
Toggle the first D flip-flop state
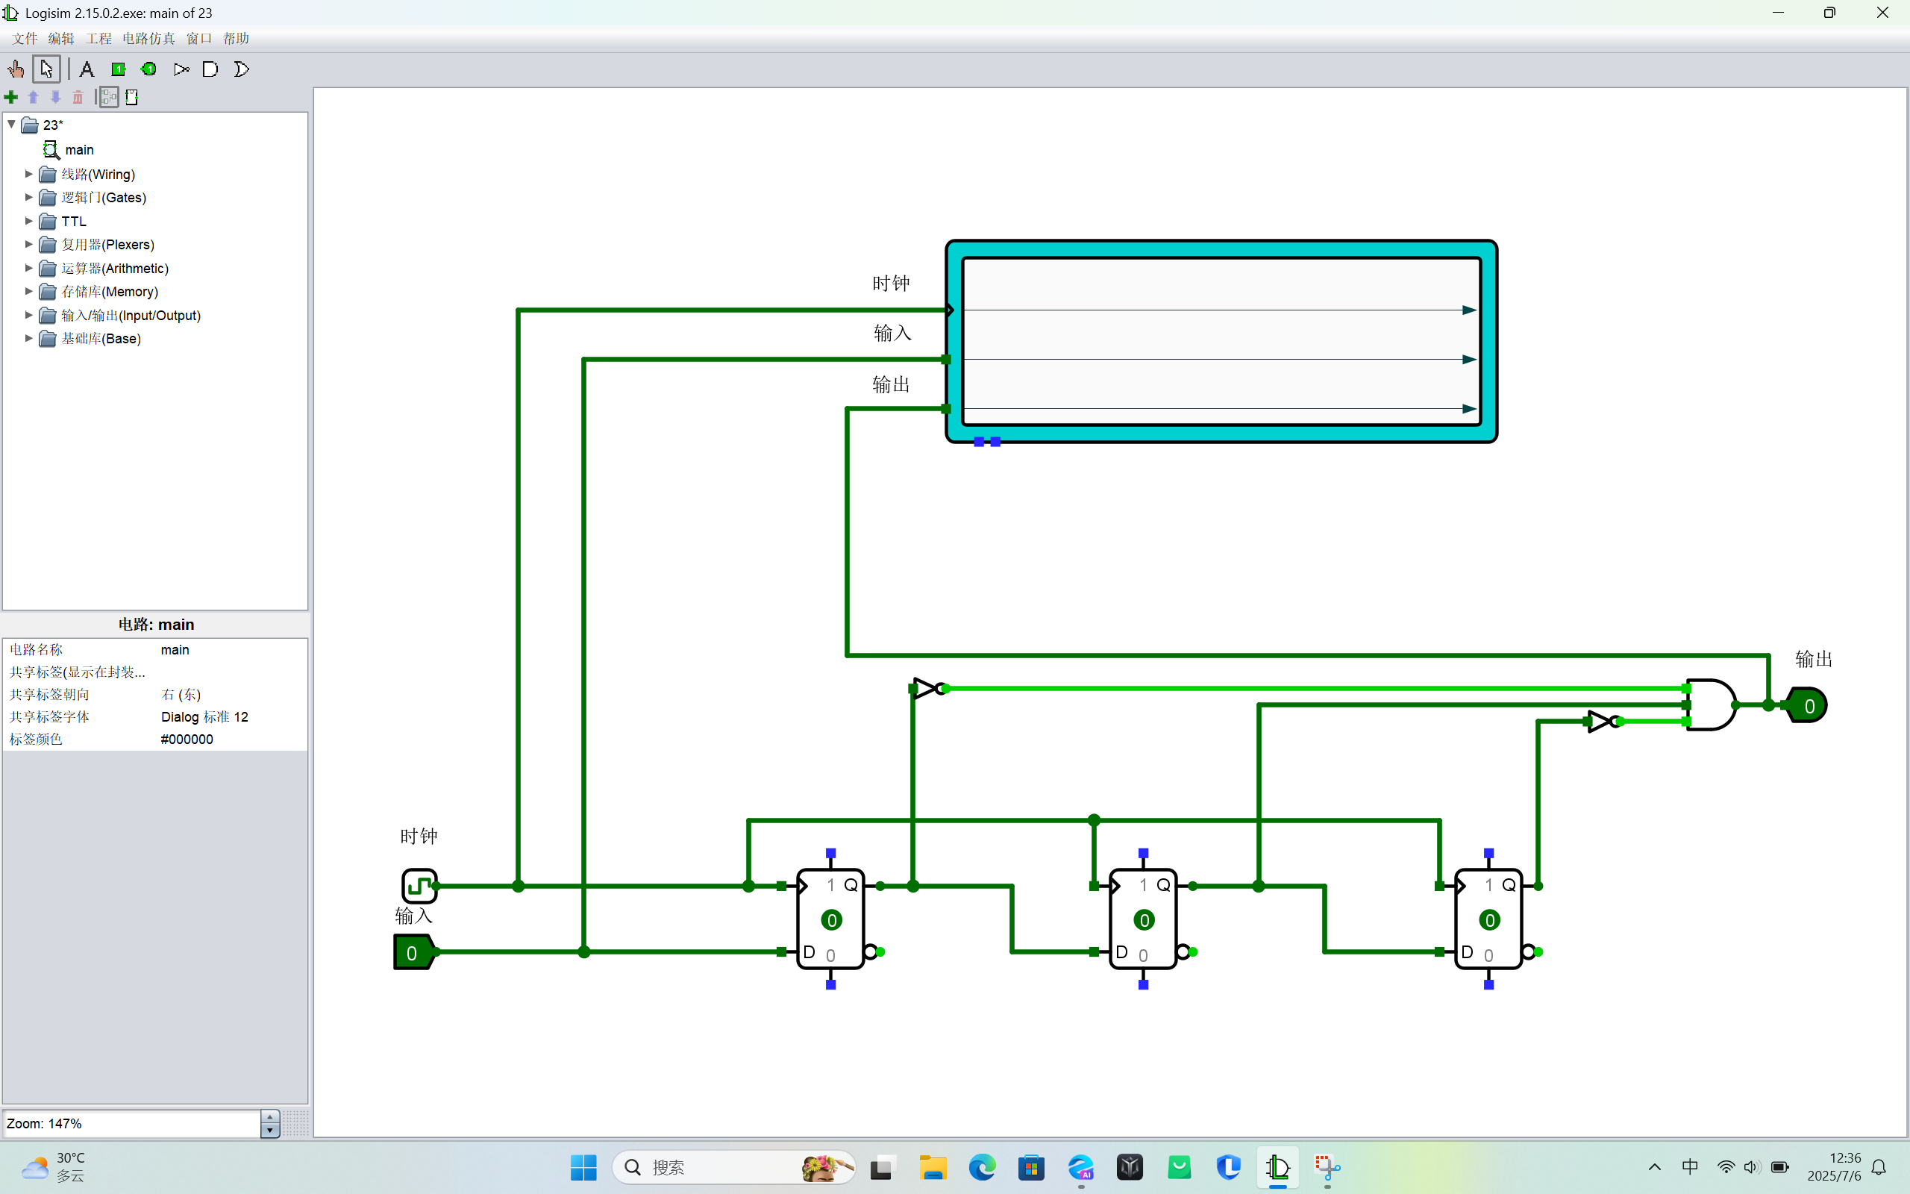[x=831, y=920]
